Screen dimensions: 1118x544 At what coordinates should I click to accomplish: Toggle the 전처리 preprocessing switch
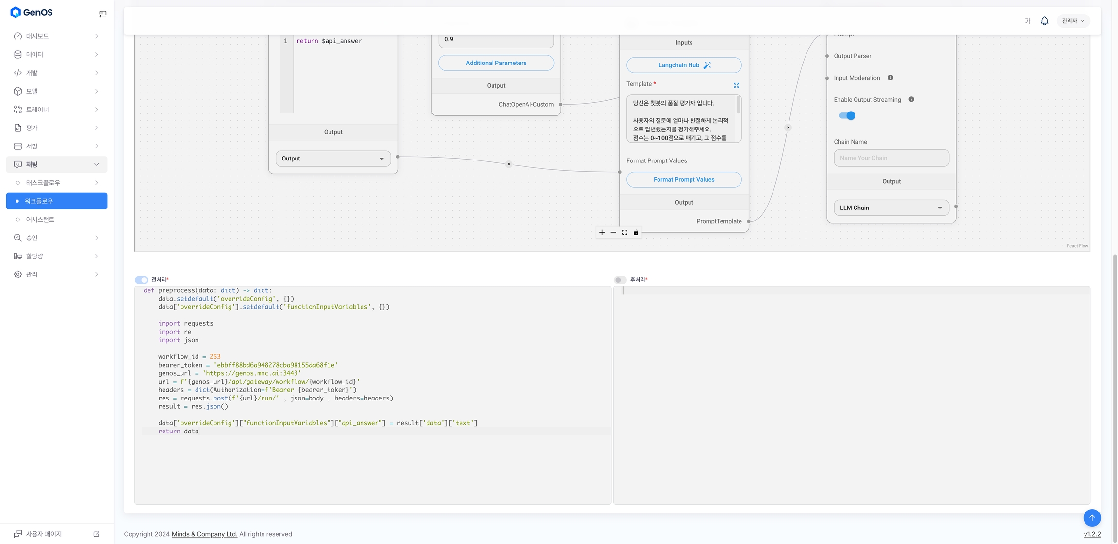141,280
